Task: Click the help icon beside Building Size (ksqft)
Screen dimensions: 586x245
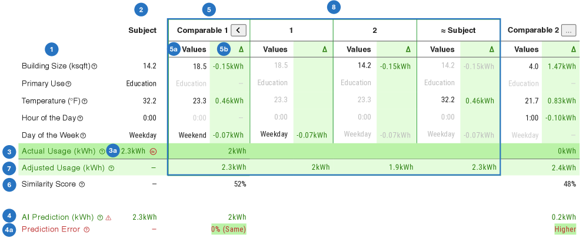Action: point(94,66)
